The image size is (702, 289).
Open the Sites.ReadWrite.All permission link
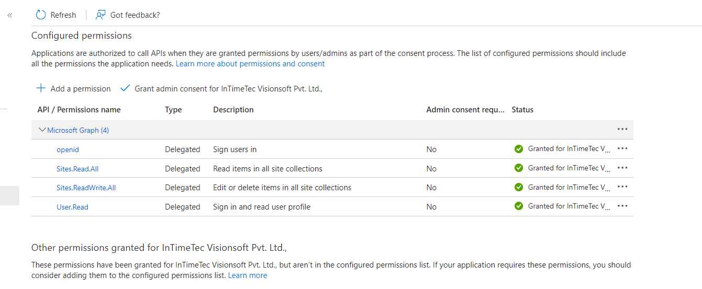pyautogui.click(x=86, y=188)
